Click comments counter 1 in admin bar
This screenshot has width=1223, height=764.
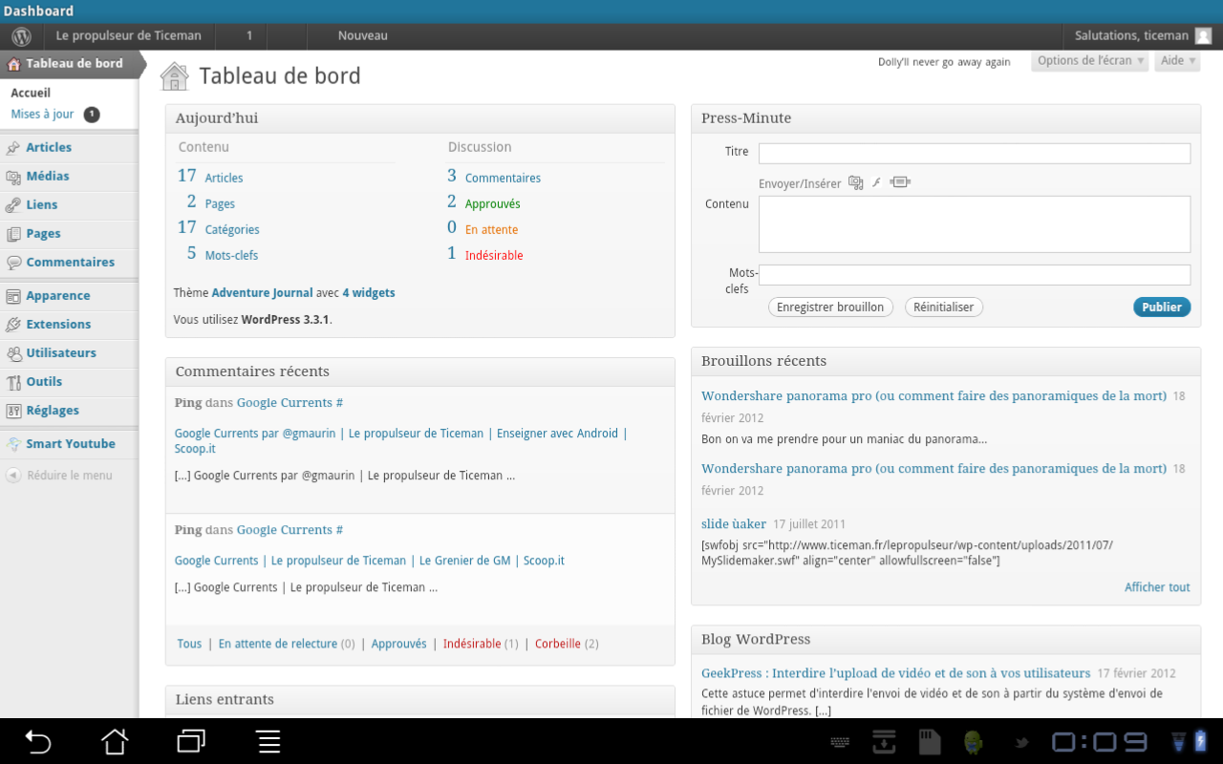[249, 36]
